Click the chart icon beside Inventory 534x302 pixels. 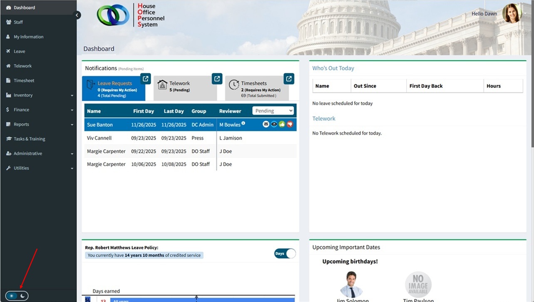coord(8,95)
